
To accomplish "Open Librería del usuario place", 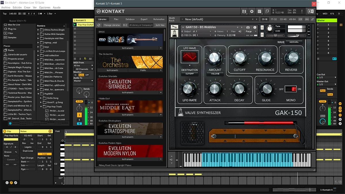I will pyautogui.click(x=18, y=54).
